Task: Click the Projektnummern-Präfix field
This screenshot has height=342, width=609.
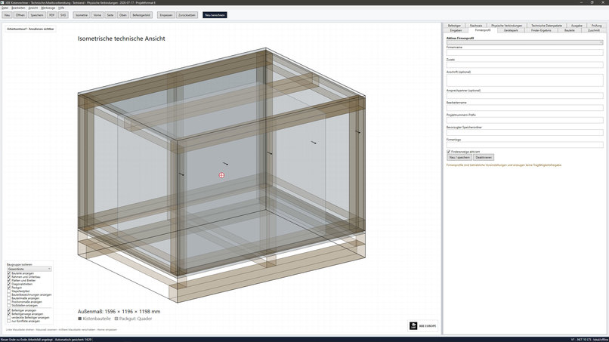Action: (x=524, y=120)
